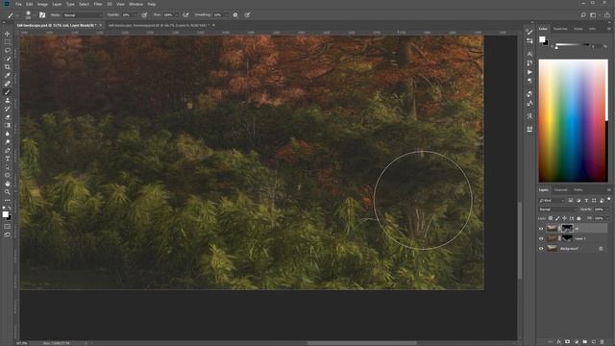Screen dimensions: 615x346
Task: Switch to the Paths tab
Action: (578, 190)
